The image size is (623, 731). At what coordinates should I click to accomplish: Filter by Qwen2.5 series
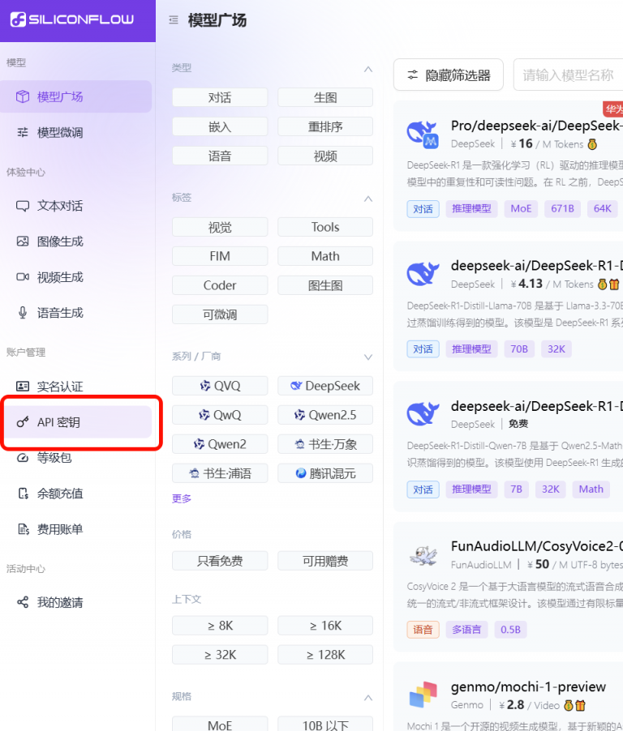pyautogui.click(x=325, y=415)
